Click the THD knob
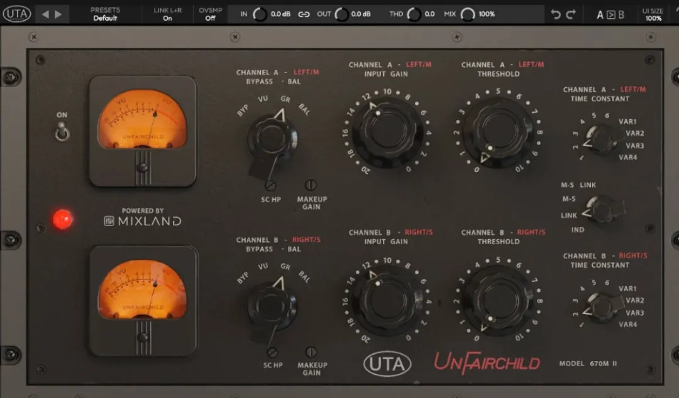Image resolution: width=679 pixels, height=398 pixels. [x=414, y=14]
